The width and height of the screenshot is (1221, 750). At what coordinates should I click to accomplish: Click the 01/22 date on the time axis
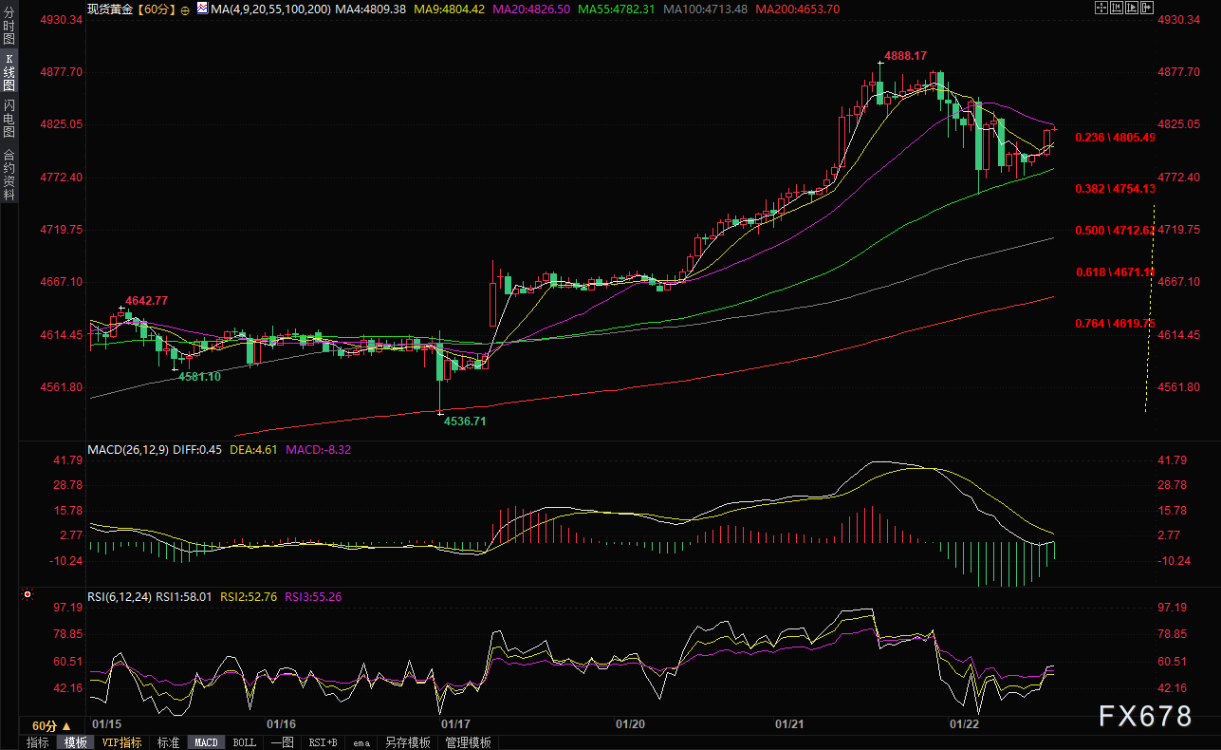click(965, 723)
